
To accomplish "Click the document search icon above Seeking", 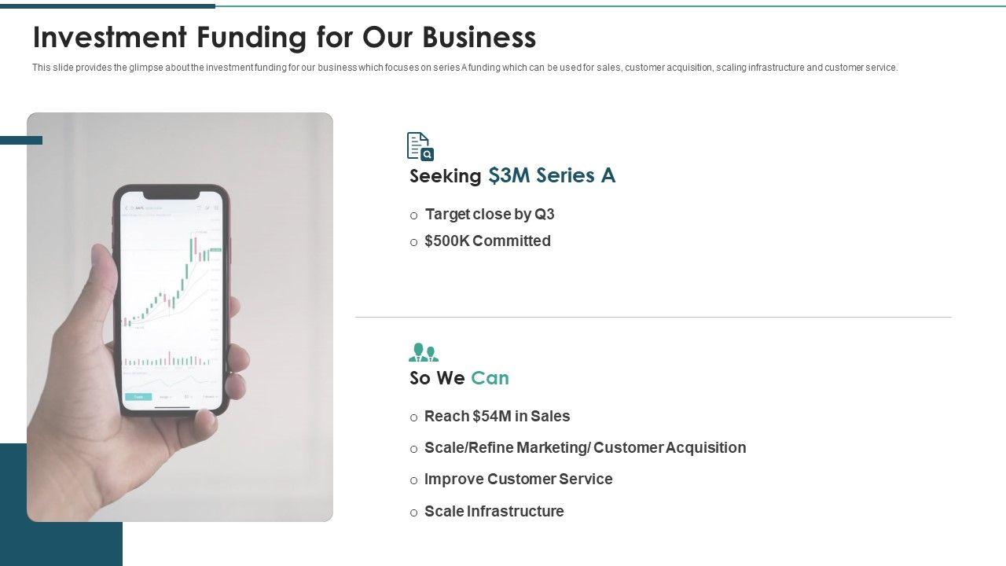I will (420, 146).
